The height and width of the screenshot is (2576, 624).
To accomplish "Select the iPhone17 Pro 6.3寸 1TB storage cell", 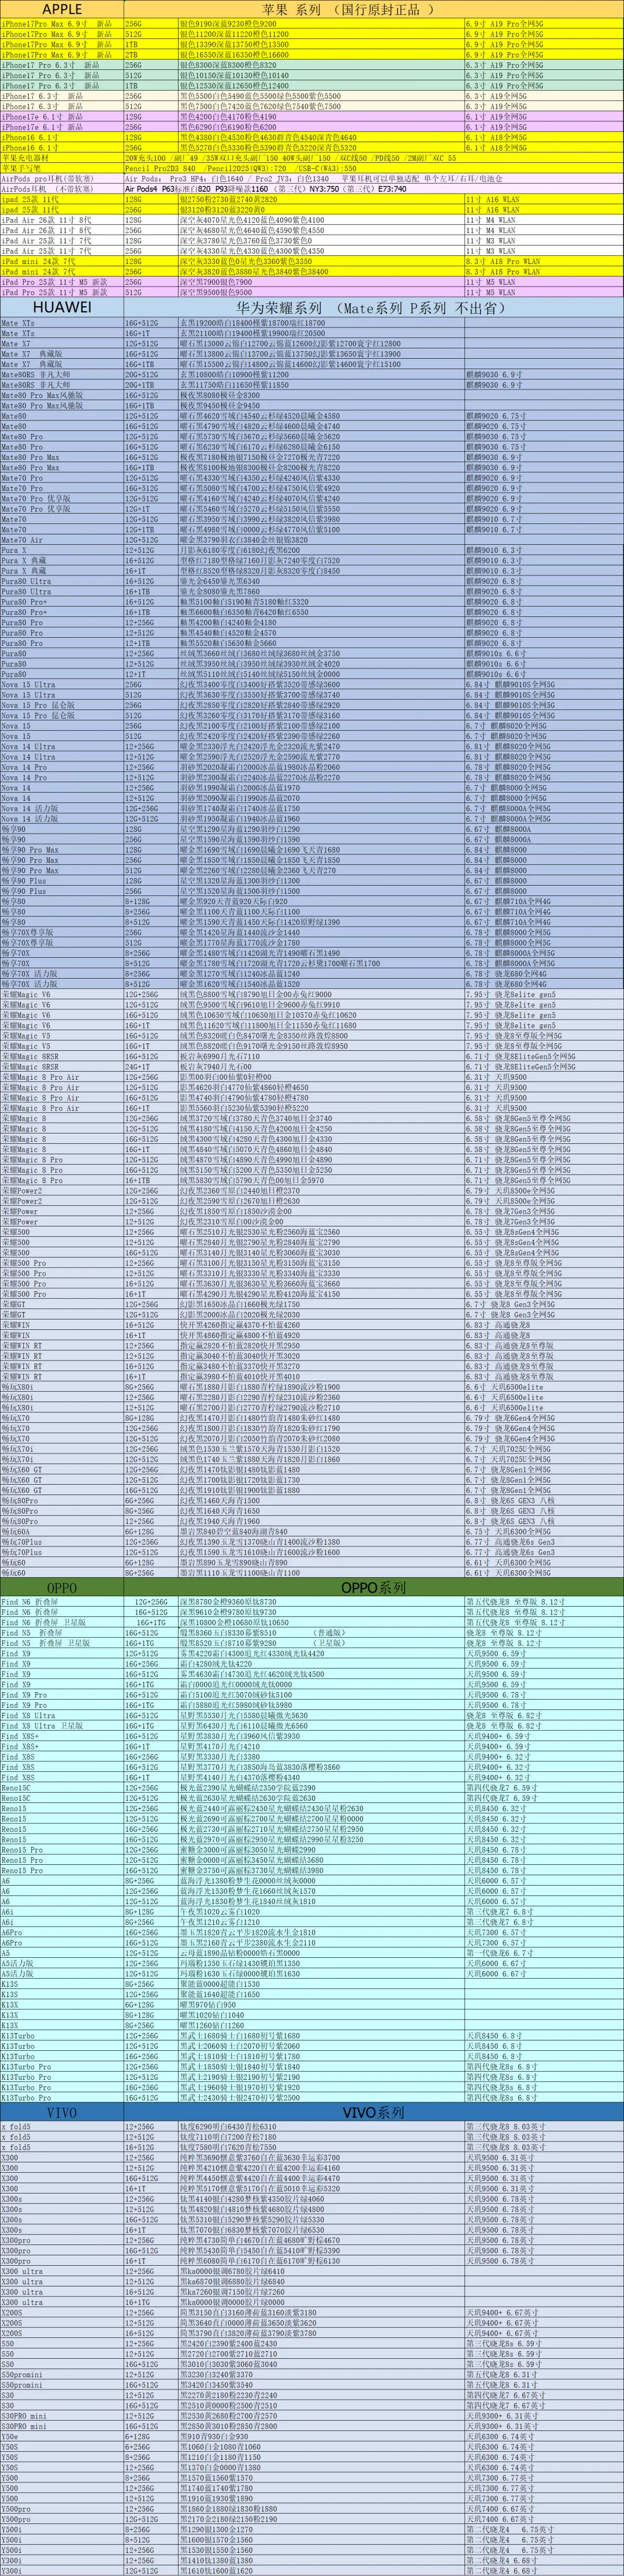I will (x=151, y=85).
